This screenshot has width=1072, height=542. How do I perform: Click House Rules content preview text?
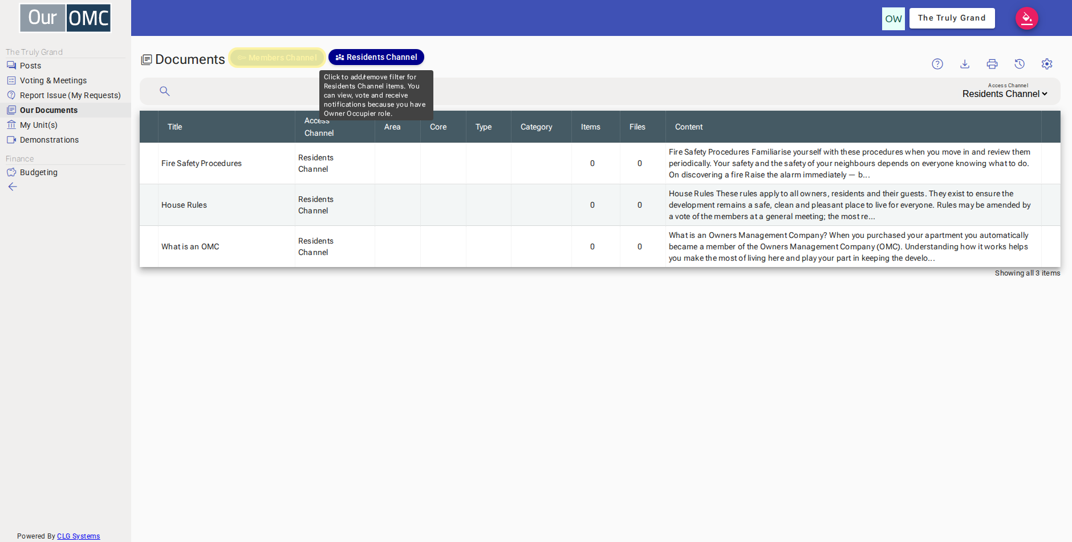850,205
